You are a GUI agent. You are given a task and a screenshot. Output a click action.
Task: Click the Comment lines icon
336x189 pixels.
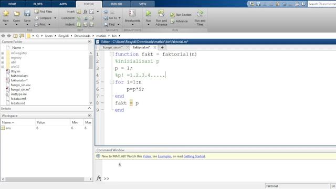pyautogui.click(x=79, y=18)
